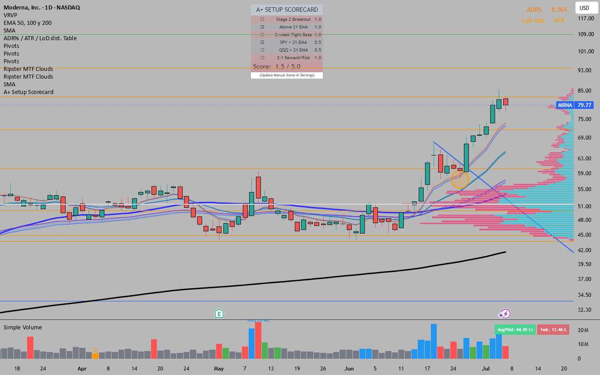Click the 42.00 price axis label
This screenshot has height=375, width=600.
tap(585, 250)
